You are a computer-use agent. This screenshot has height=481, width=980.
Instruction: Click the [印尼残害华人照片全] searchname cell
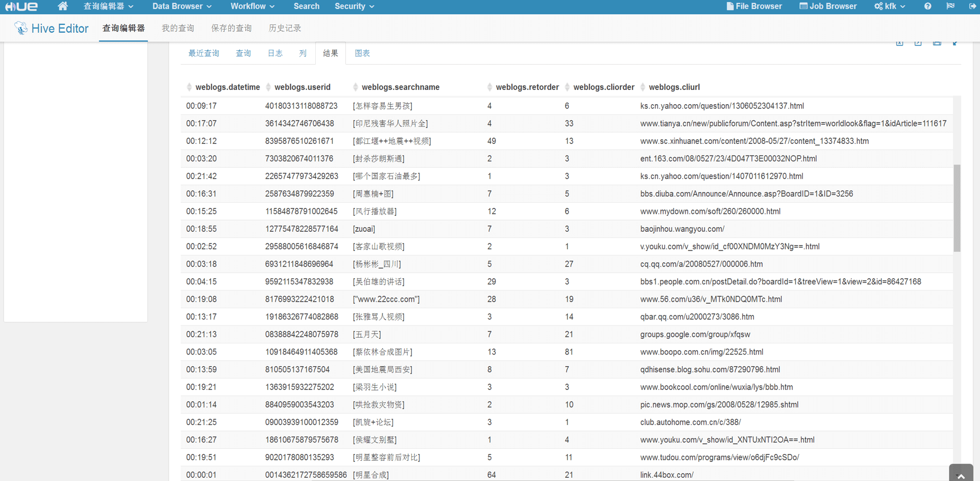click(390, 123)
